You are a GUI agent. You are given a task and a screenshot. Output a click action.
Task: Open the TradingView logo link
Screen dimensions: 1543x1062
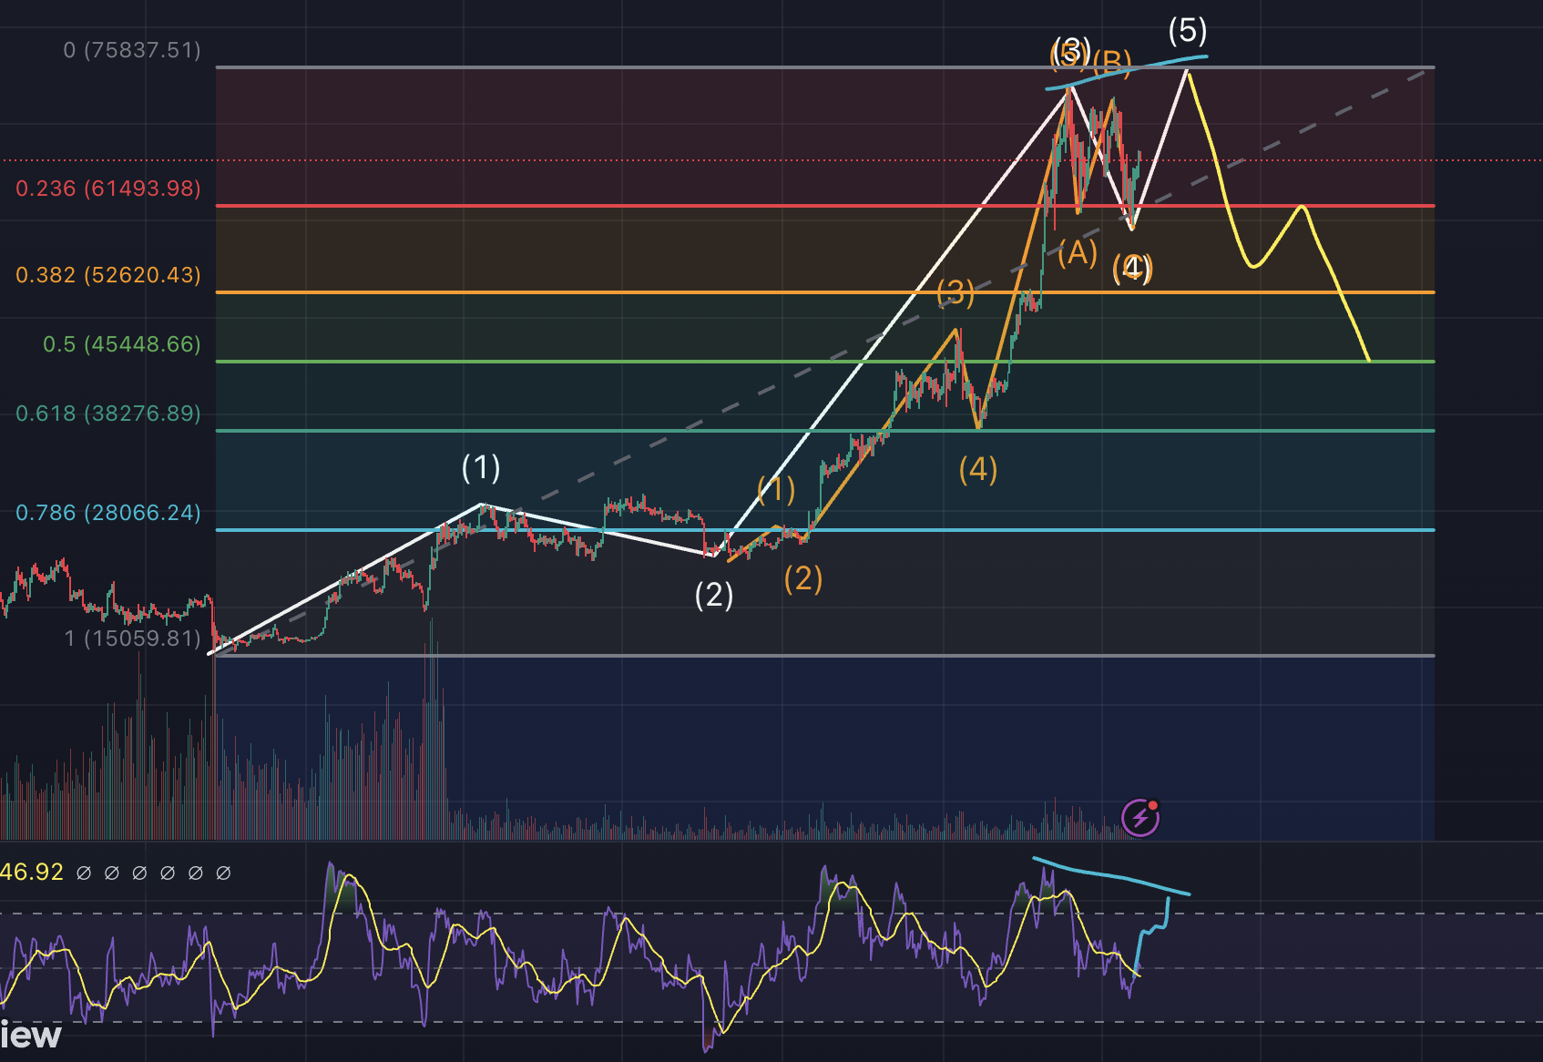pyautogui.click(x=30, y=1036)
